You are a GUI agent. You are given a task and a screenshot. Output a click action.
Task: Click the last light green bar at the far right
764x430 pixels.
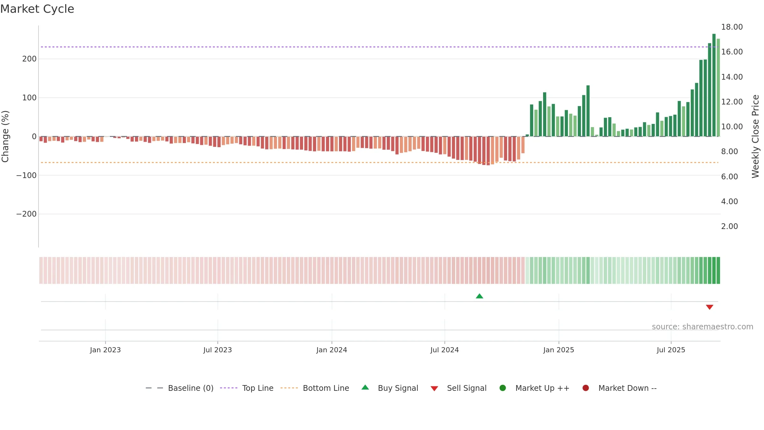pos(718,88)
